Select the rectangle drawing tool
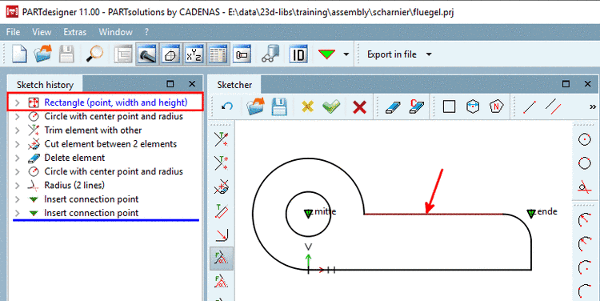 pyautogui.click(x=449, y=106)
